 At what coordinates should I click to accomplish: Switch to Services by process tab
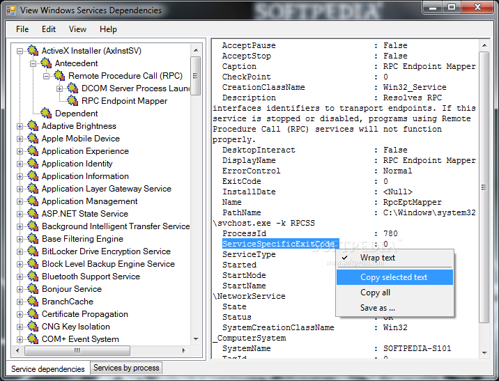[126, 368]
